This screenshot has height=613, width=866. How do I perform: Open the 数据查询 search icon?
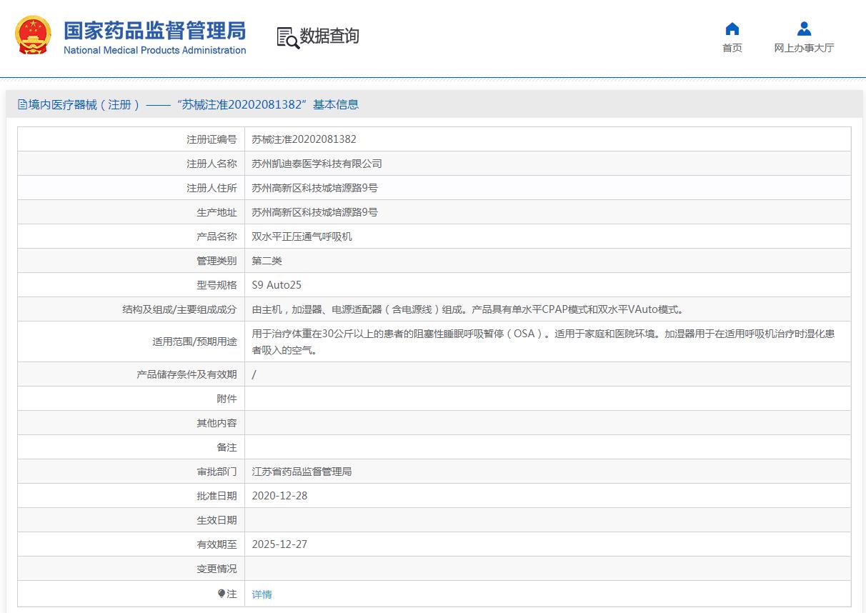pyautogui.click(x=288, y=37)
